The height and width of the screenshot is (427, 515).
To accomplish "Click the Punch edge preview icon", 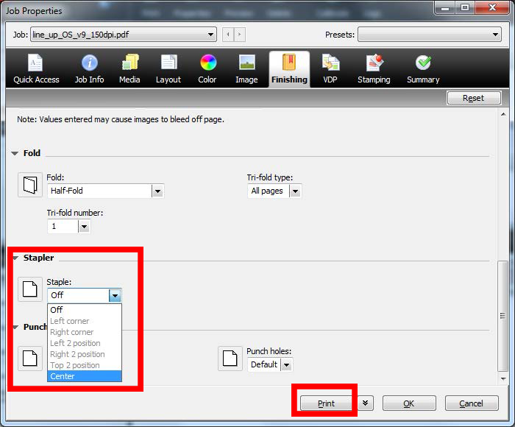I will [x=30, y=359].
